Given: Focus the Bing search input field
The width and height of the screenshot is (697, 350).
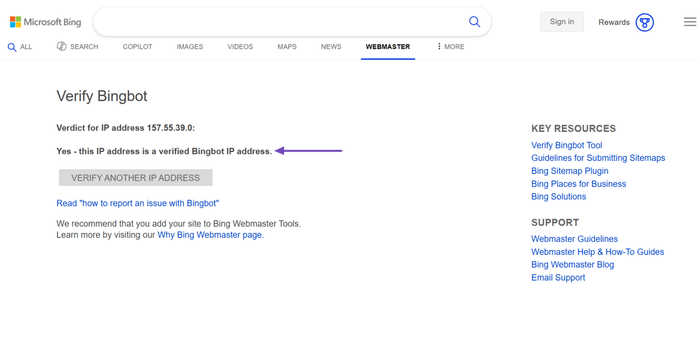Looking at the screenshot, I should 279,22.
